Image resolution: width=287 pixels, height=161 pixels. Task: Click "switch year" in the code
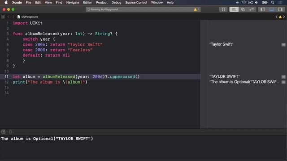pyautogui.click(x=39, y=39)
